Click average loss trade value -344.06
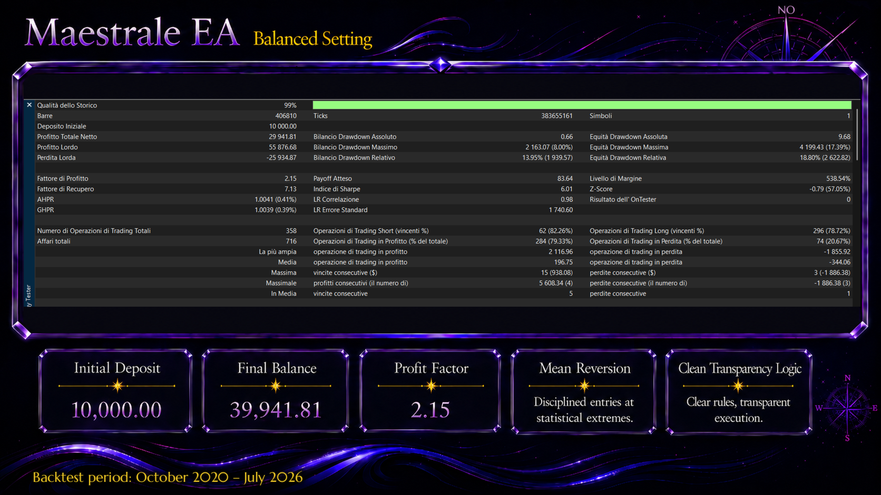 tap(839, 262)
